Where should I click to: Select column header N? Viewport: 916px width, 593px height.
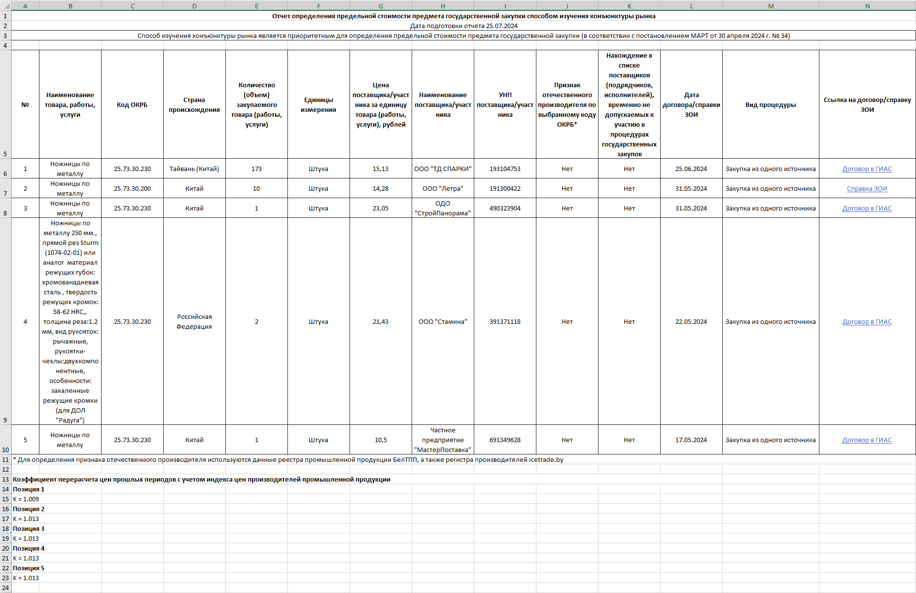click(867, 6)
